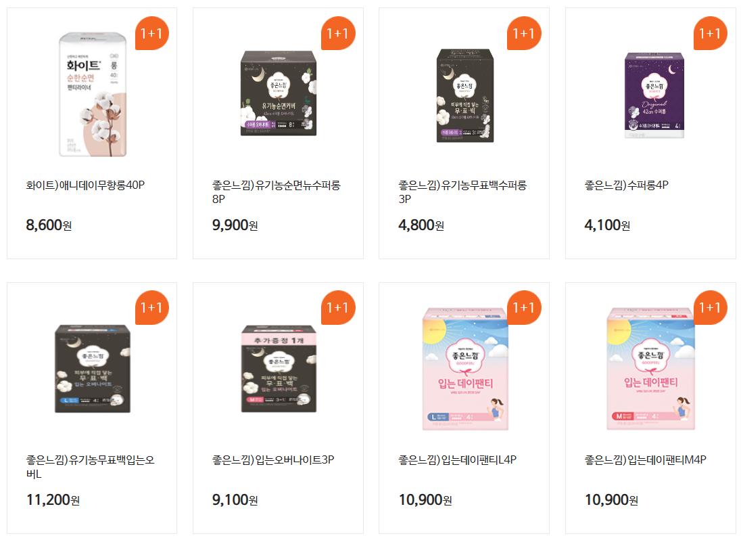
Task: Click the 1+1 badge on 입는데이팬티L4P
Action: (524, 307)
